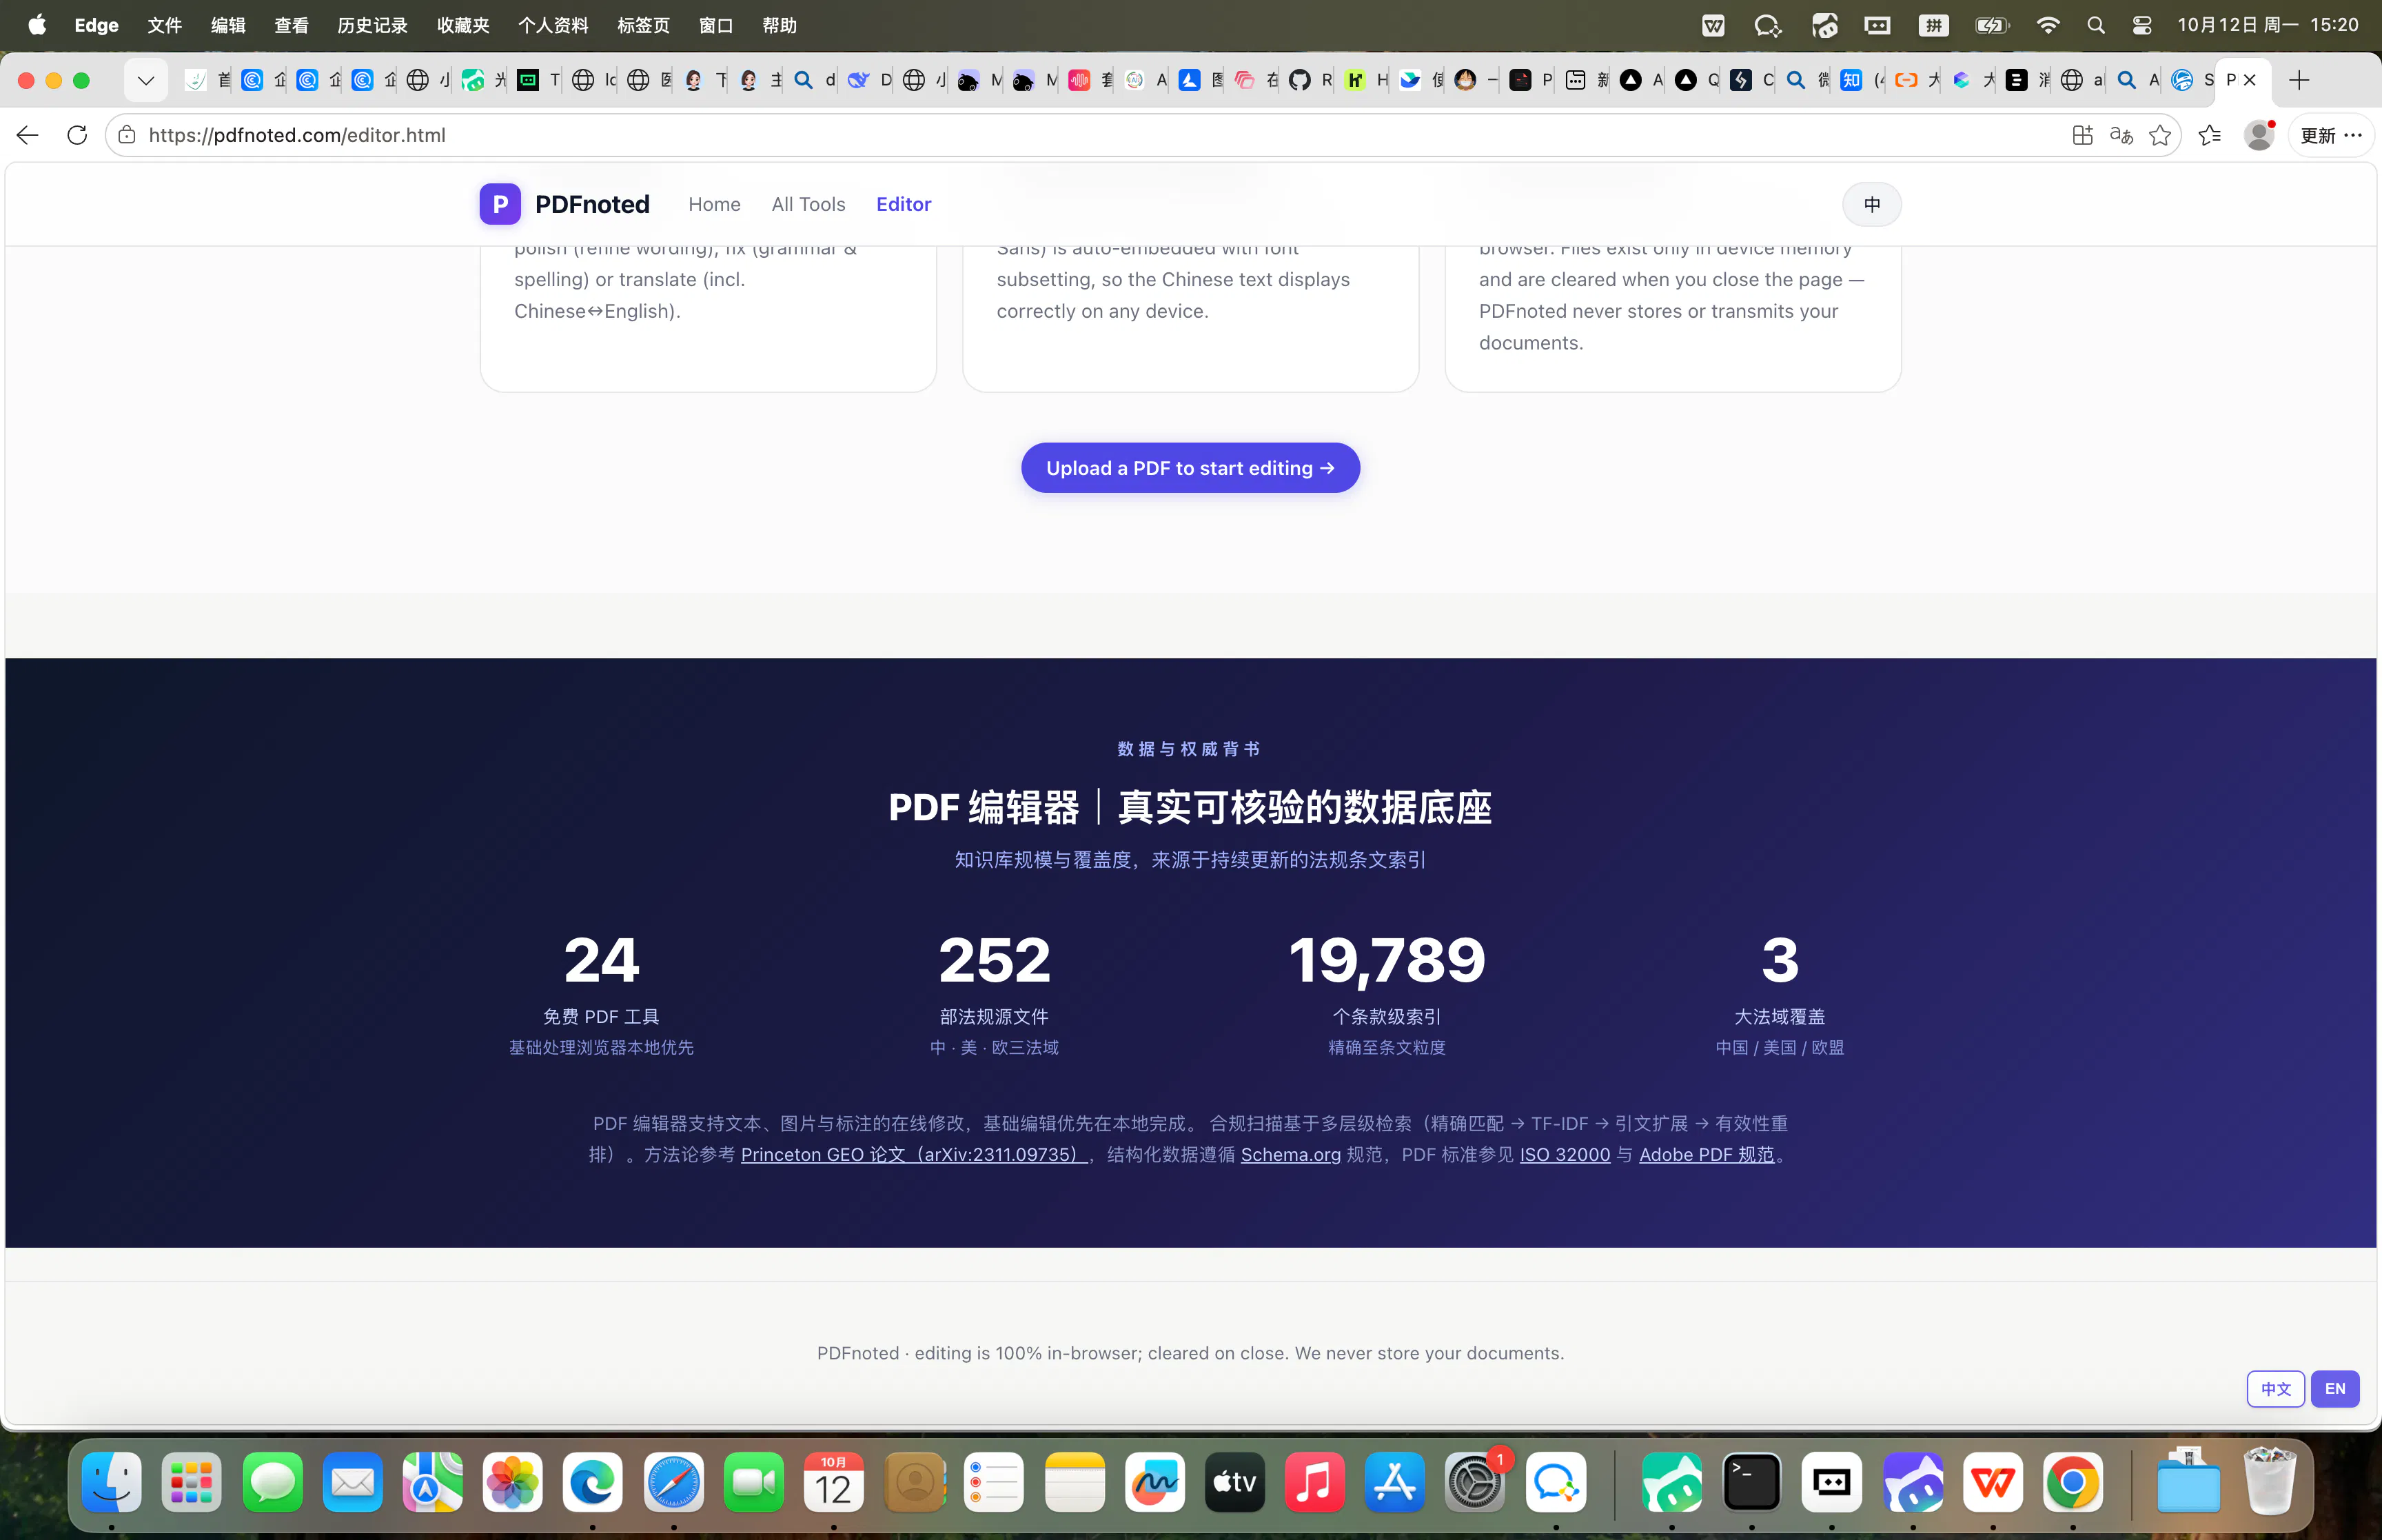Switch language with the 中 toggle button
2382x1540 pixels.
point(1871,204)
